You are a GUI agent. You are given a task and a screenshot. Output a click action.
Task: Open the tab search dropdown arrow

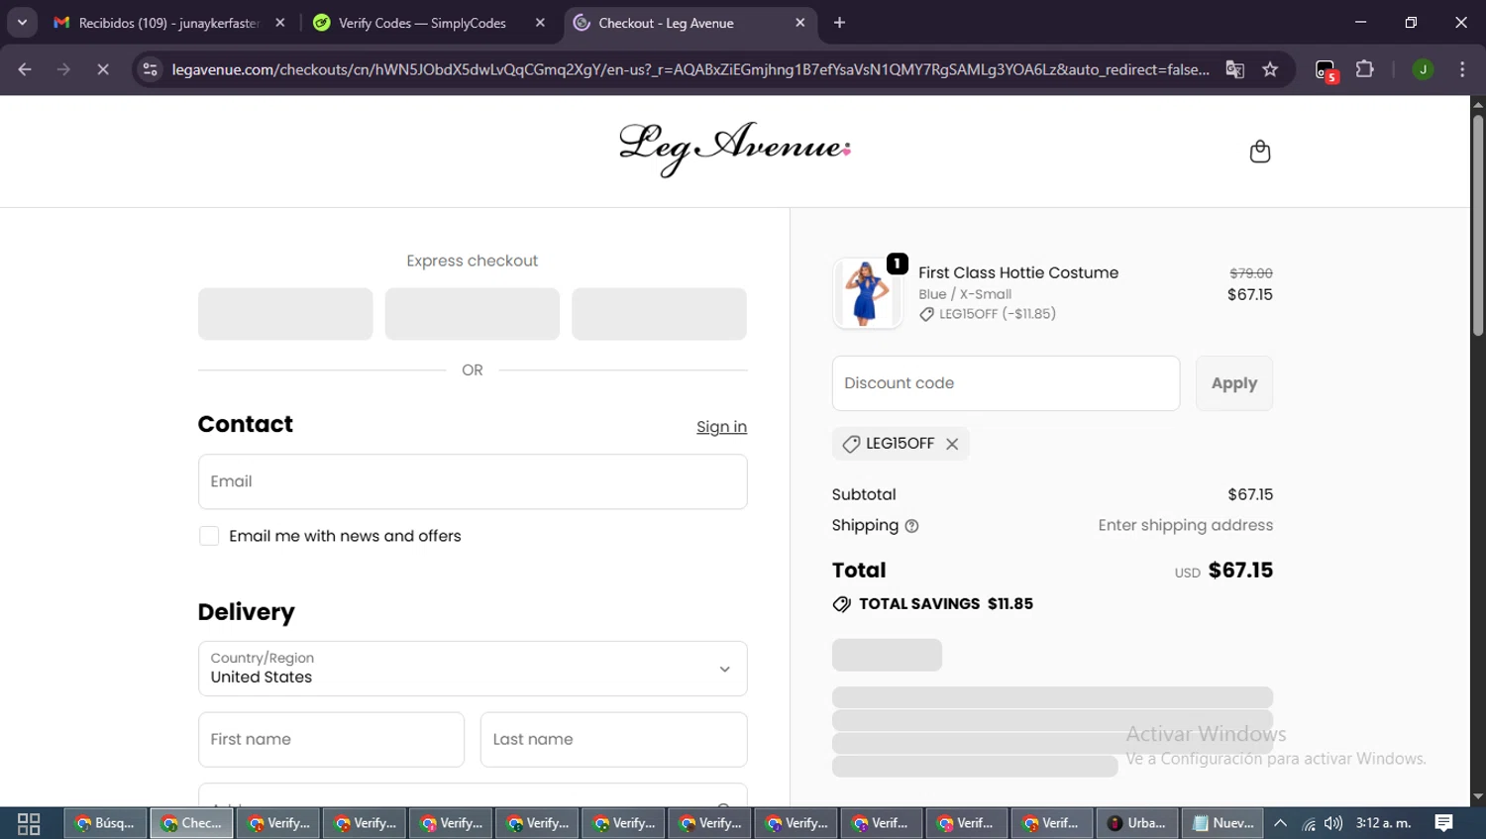coord(22,23)
